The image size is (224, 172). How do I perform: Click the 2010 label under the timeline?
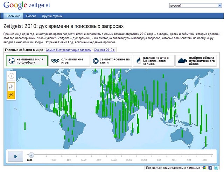pyautogui.click(x=29, y=160)
